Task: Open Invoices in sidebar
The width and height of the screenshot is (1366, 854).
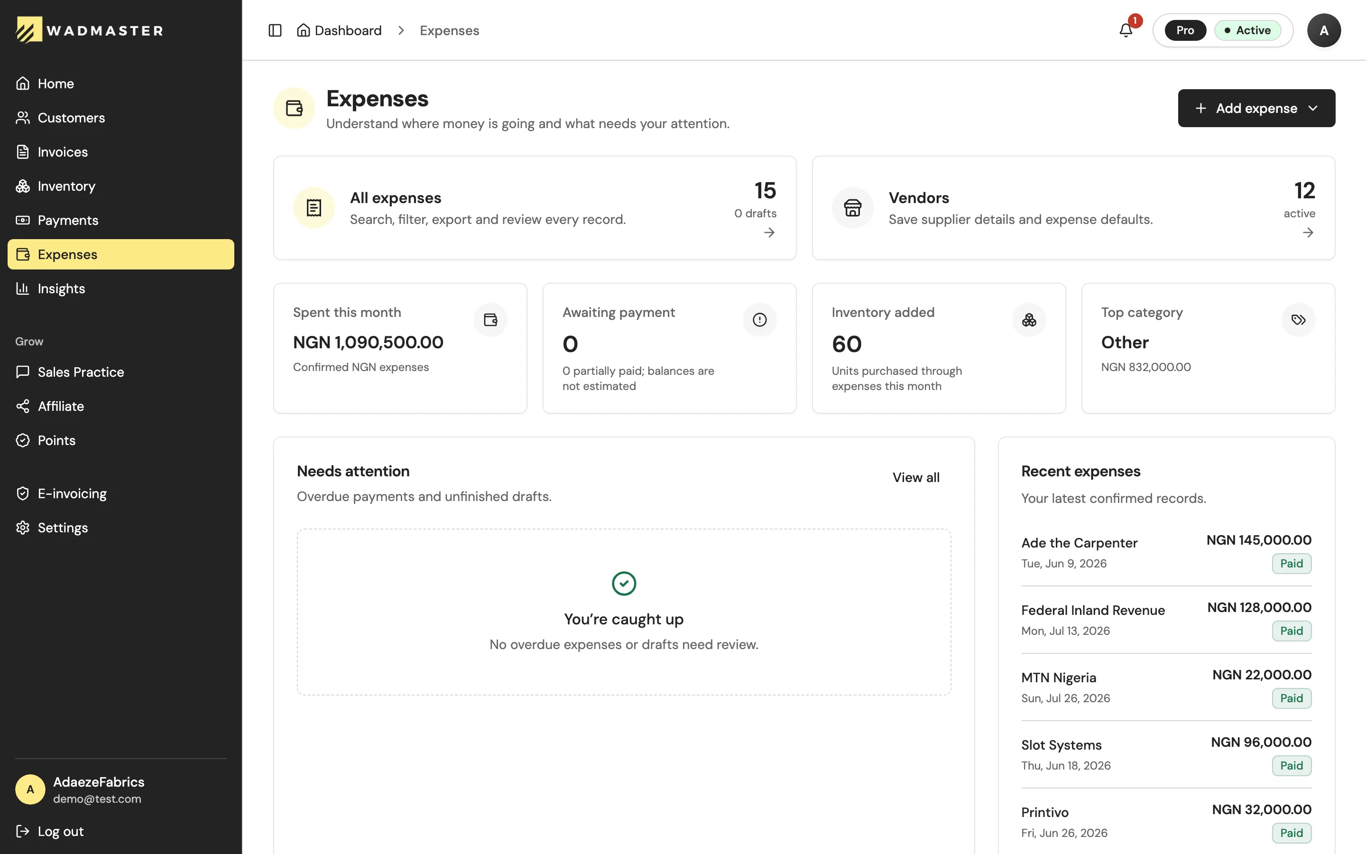Action: click(x=121, y=152)
